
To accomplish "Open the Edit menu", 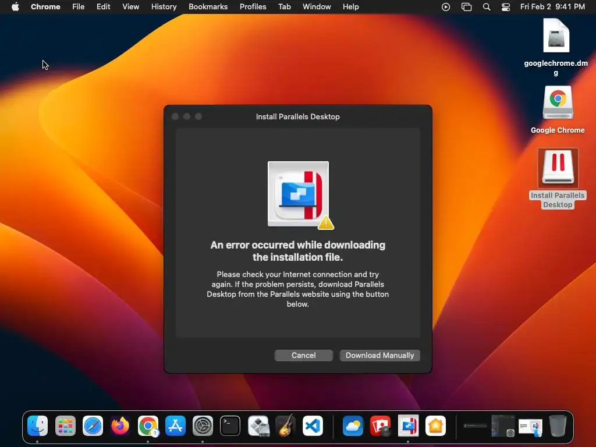I will (x=103, y=6).
